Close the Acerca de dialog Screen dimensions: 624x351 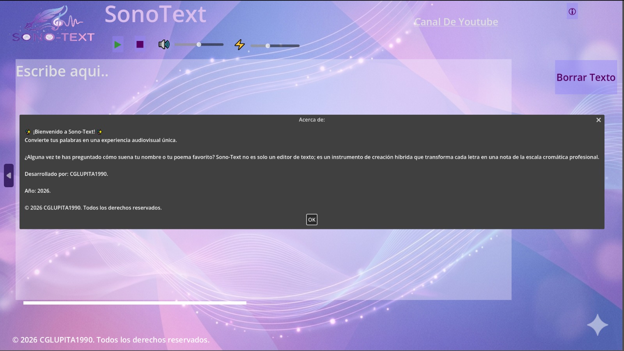[598, 120]
